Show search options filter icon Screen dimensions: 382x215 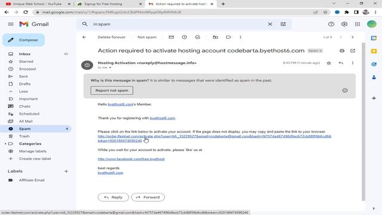click(x=283, y=24)
